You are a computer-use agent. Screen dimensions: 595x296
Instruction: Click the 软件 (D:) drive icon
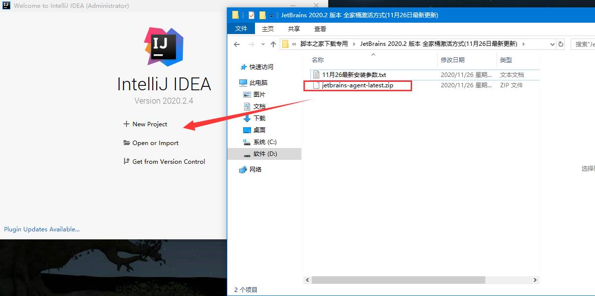point(247,154)
